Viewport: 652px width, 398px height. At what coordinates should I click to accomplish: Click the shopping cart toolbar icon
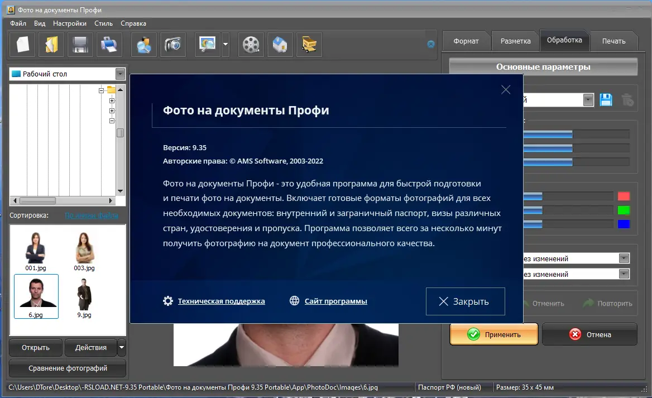tap(309, 45)
